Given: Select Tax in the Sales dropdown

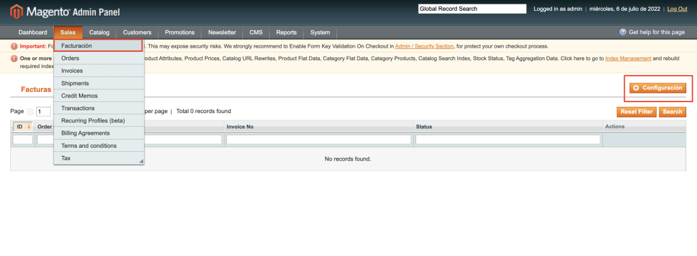Looking at the screenshot, I should 99,158.
